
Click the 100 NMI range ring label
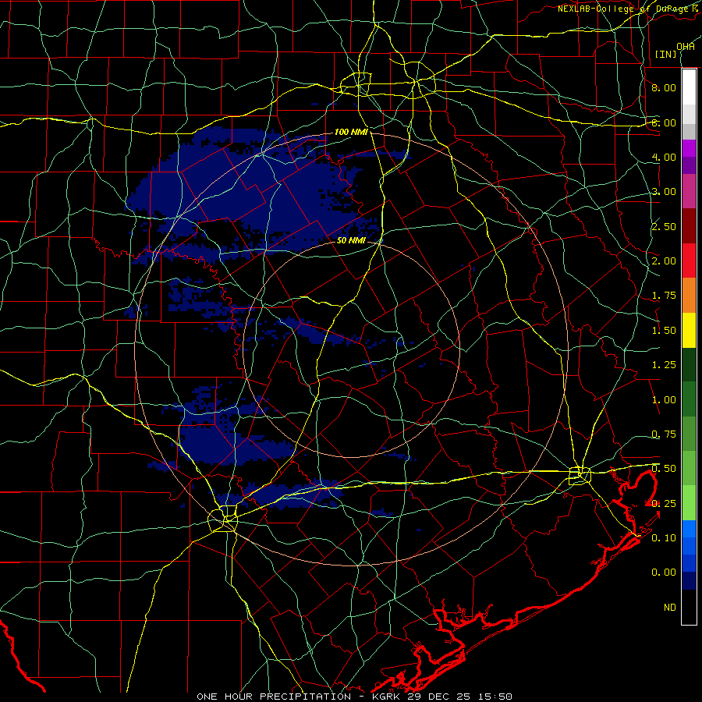[351, 132]
